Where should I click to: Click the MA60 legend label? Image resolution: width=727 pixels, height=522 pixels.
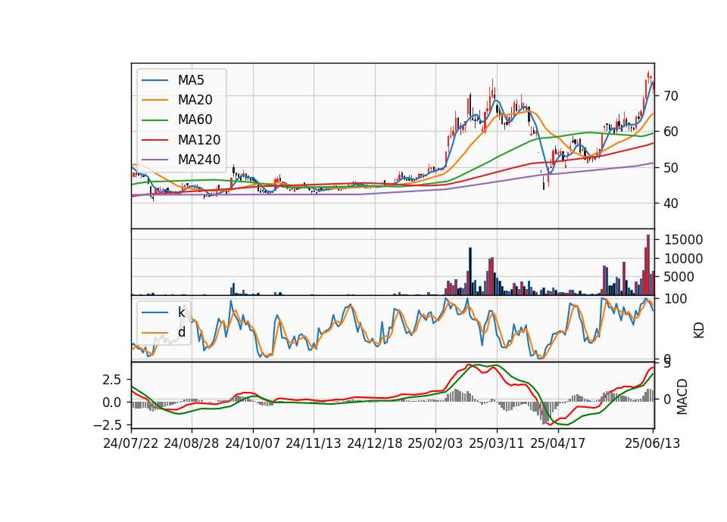(195, 120)
